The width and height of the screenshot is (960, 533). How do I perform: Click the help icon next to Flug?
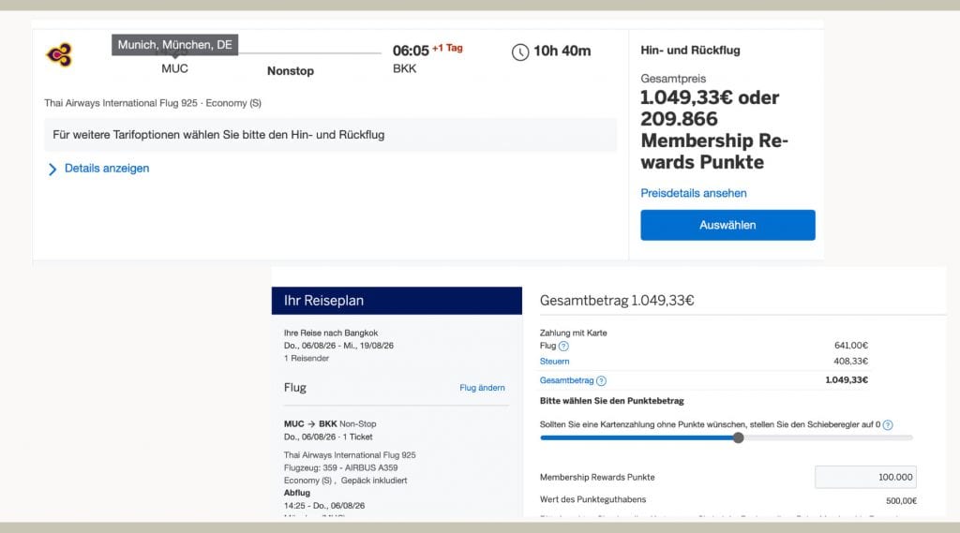point(563,346)
